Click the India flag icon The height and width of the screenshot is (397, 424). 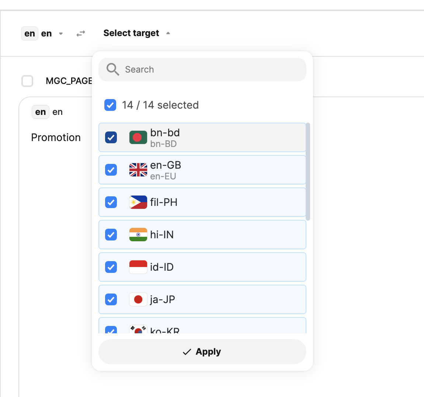[x=138, y=235]
